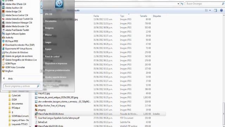Open Juegos in the Start menu

tap(48, 42)
